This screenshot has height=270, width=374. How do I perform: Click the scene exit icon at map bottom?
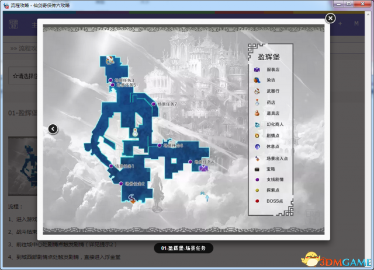(x=132, y=199)
